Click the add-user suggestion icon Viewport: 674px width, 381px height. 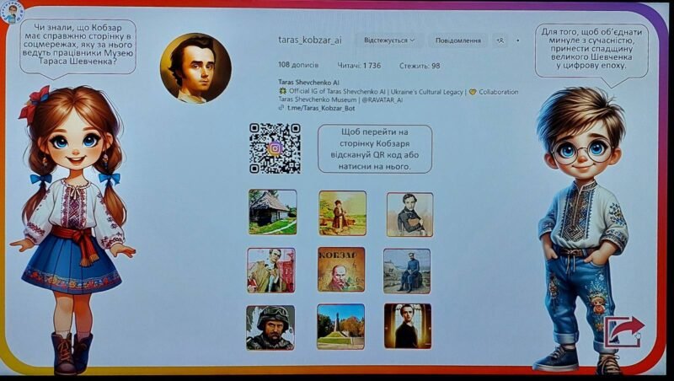(x=500, y=40)
